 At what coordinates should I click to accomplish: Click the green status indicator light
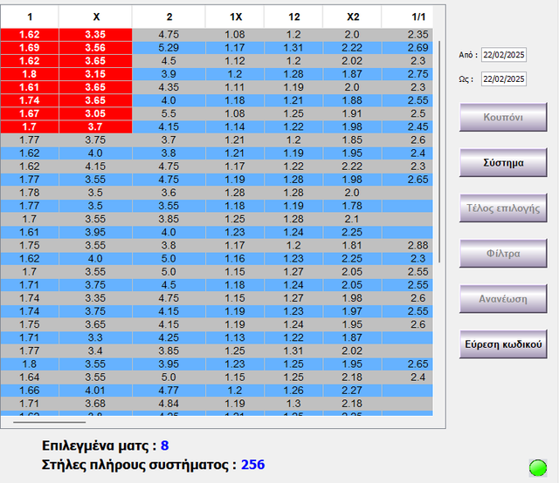coord(538,467)
